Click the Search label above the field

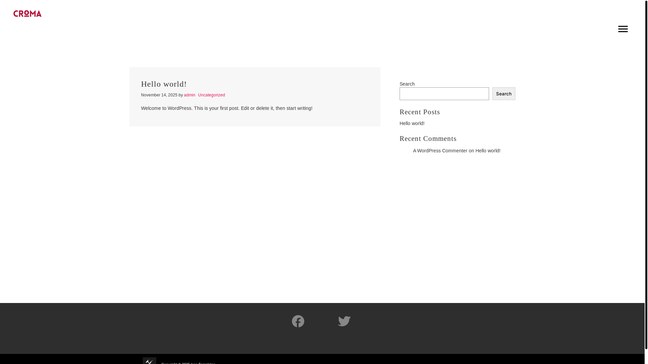point(407,84)
